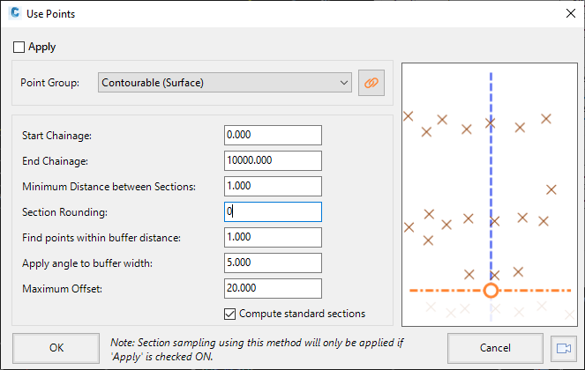Click the Maximum Offset input field
The width and height of the screenshot is (585, 370).
(x=273, y=288)
